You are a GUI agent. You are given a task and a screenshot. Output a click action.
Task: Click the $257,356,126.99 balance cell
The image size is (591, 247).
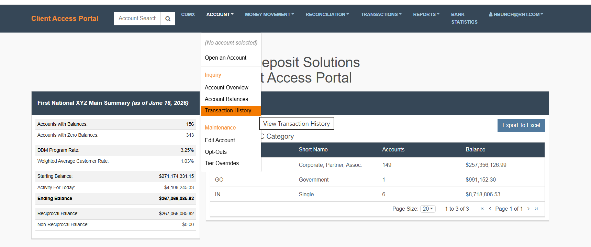(x=486, y=165)
